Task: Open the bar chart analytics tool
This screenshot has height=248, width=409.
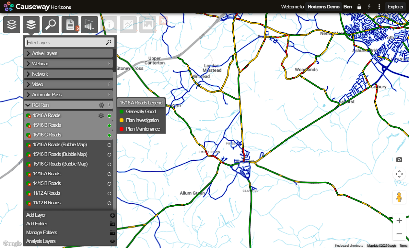Action: pyautogui.click(x=89, y=25)
